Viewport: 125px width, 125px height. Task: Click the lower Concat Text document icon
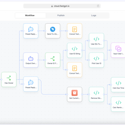(74, 68)
